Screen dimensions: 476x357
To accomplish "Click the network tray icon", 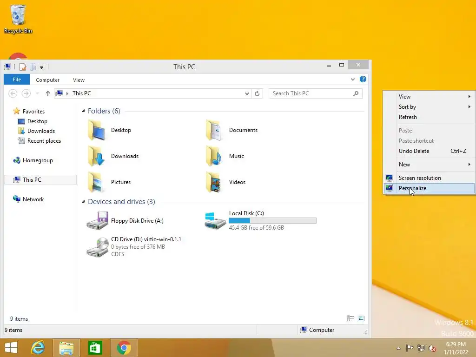I will tap(421, 348).
